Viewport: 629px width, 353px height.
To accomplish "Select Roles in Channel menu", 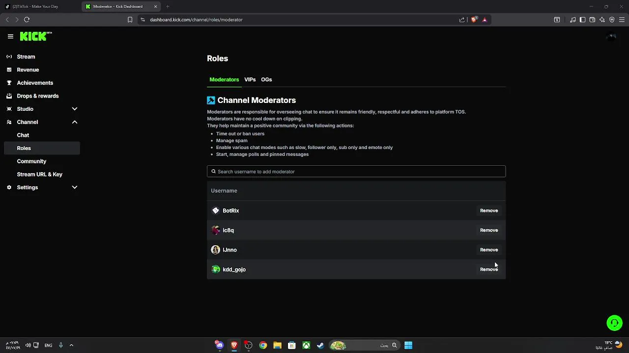I will click(x=42, y=148).
